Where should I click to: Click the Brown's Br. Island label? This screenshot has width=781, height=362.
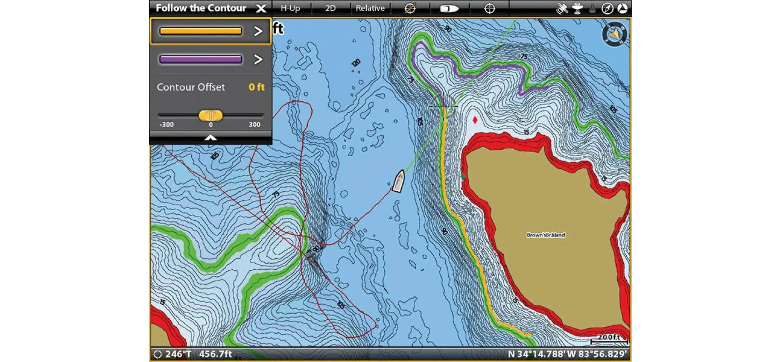pyautogui.click(x=546, y=235)
